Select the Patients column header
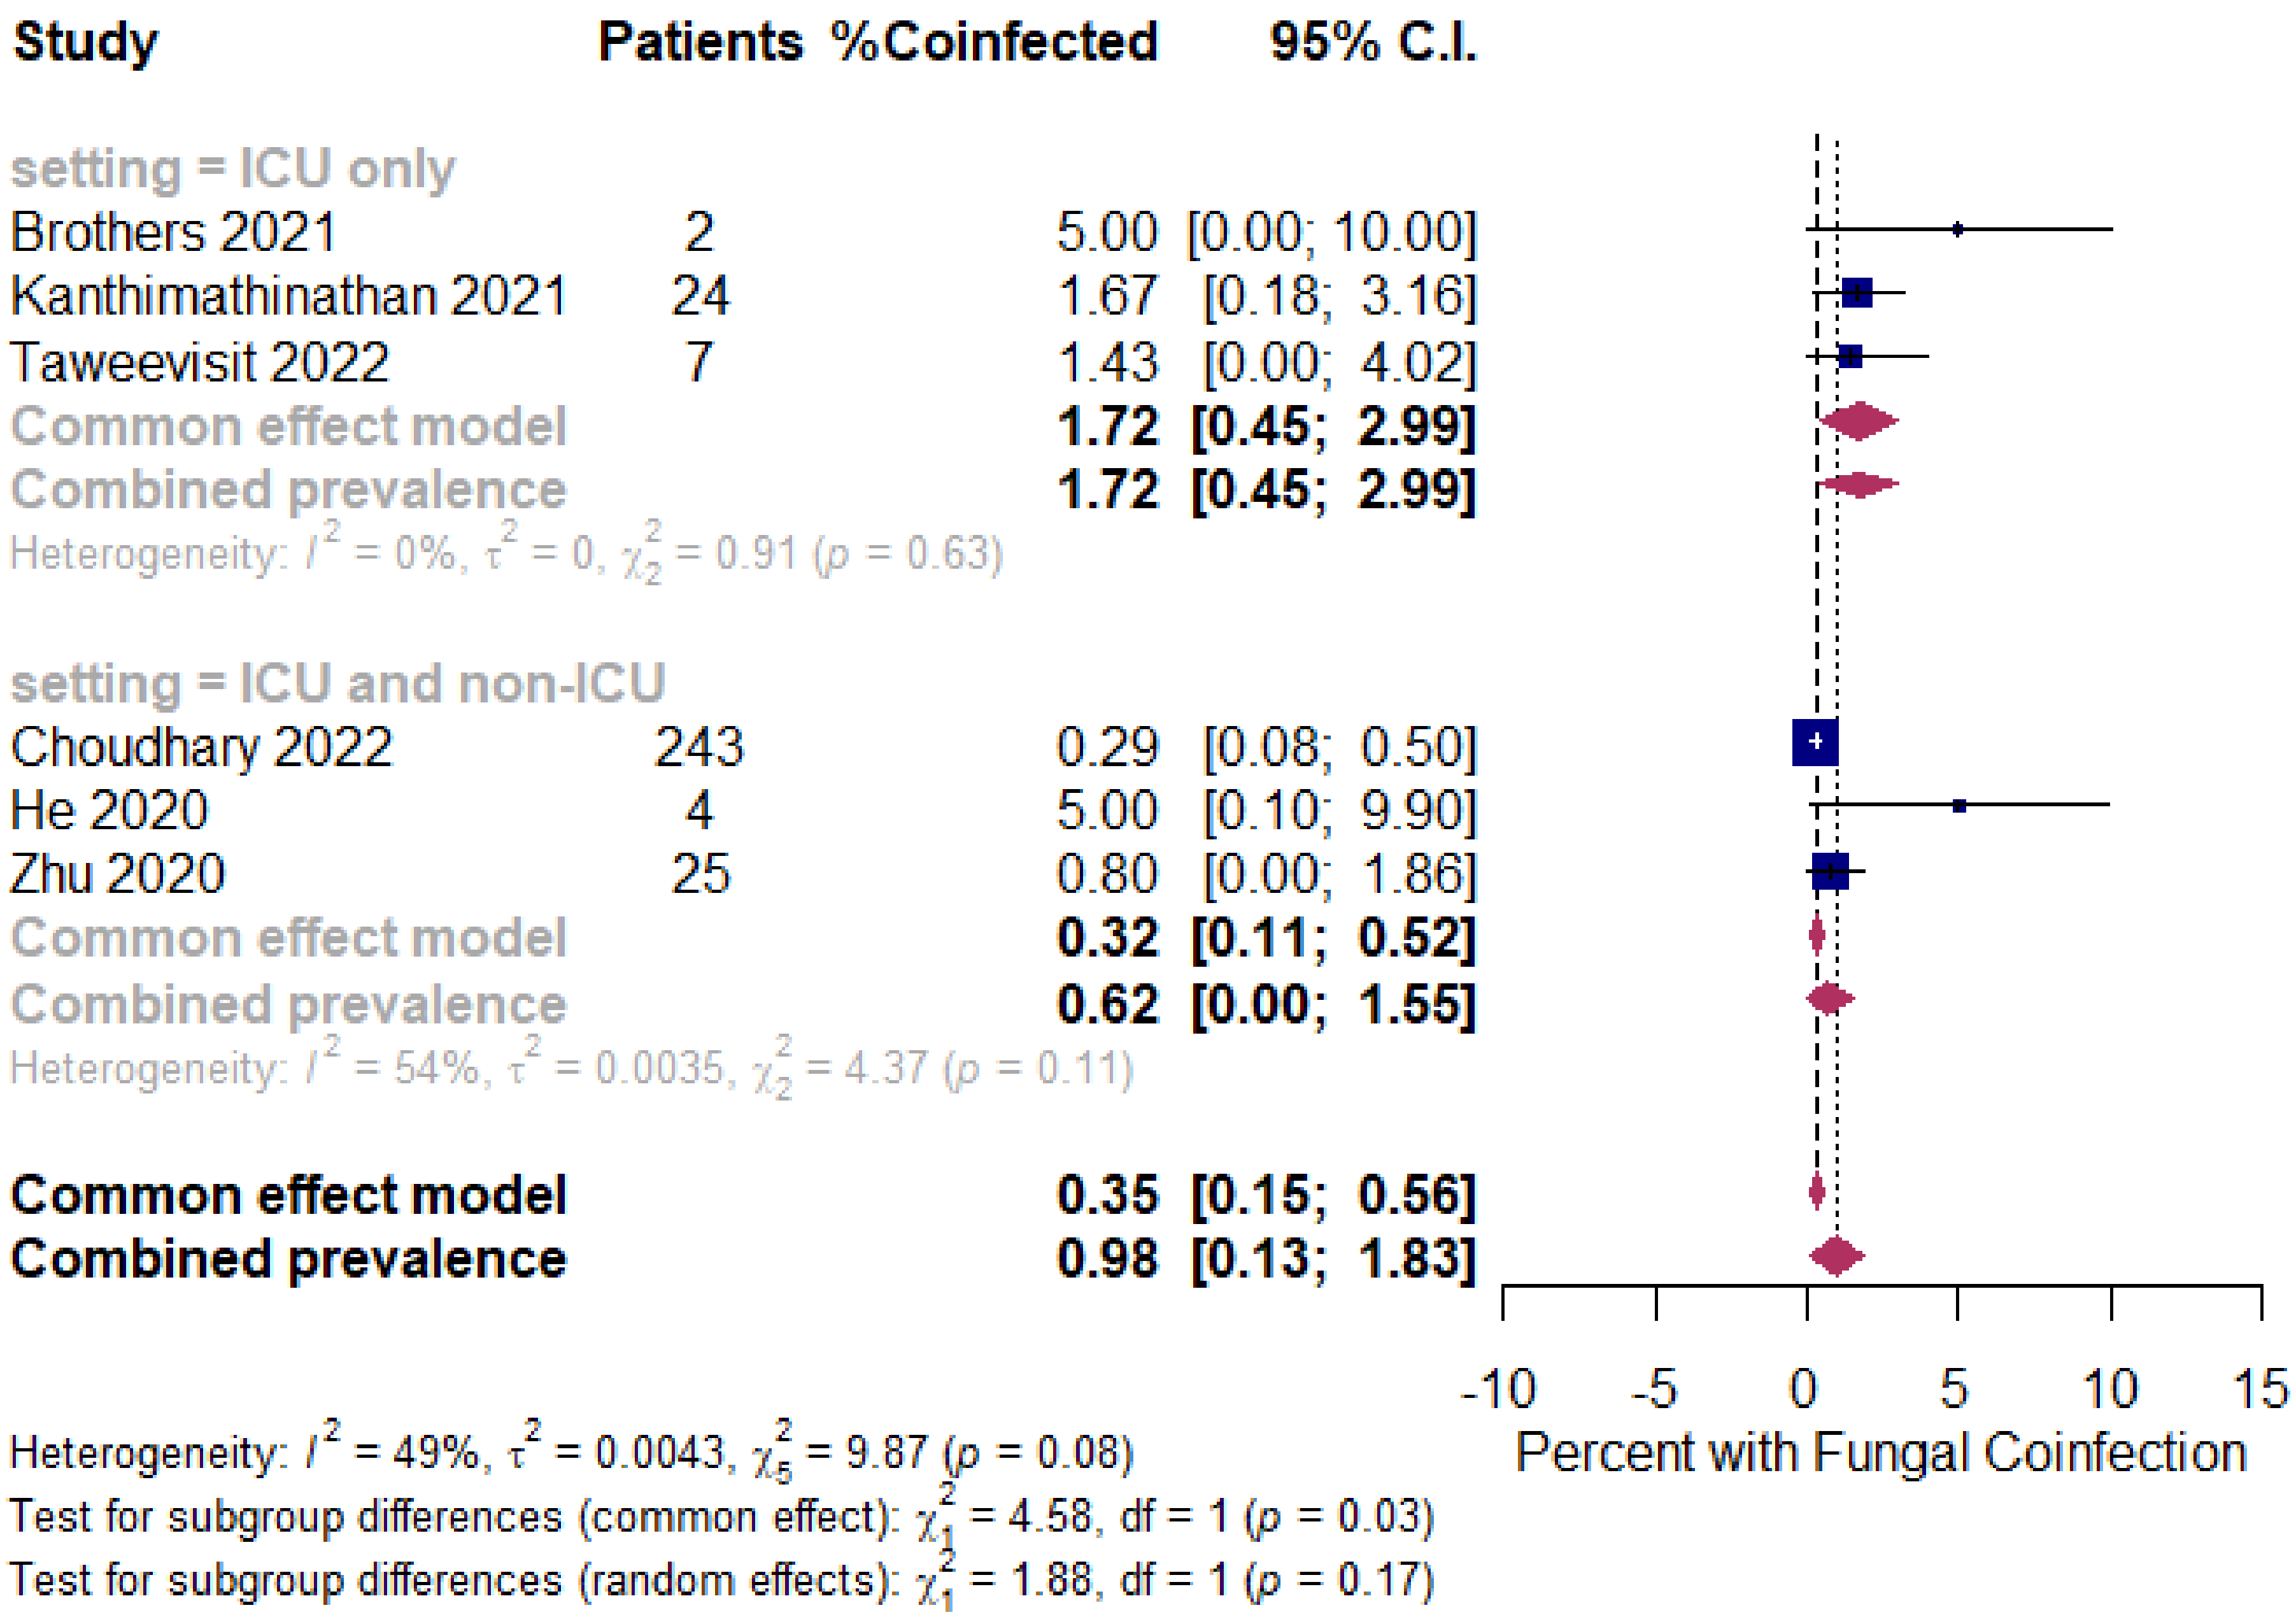2296x1624 pixels. tap(700, 43)
